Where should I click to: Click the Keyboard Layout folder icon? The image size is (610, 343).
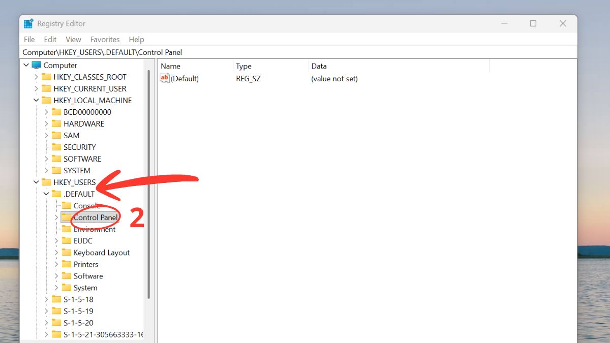pos(67,253)
